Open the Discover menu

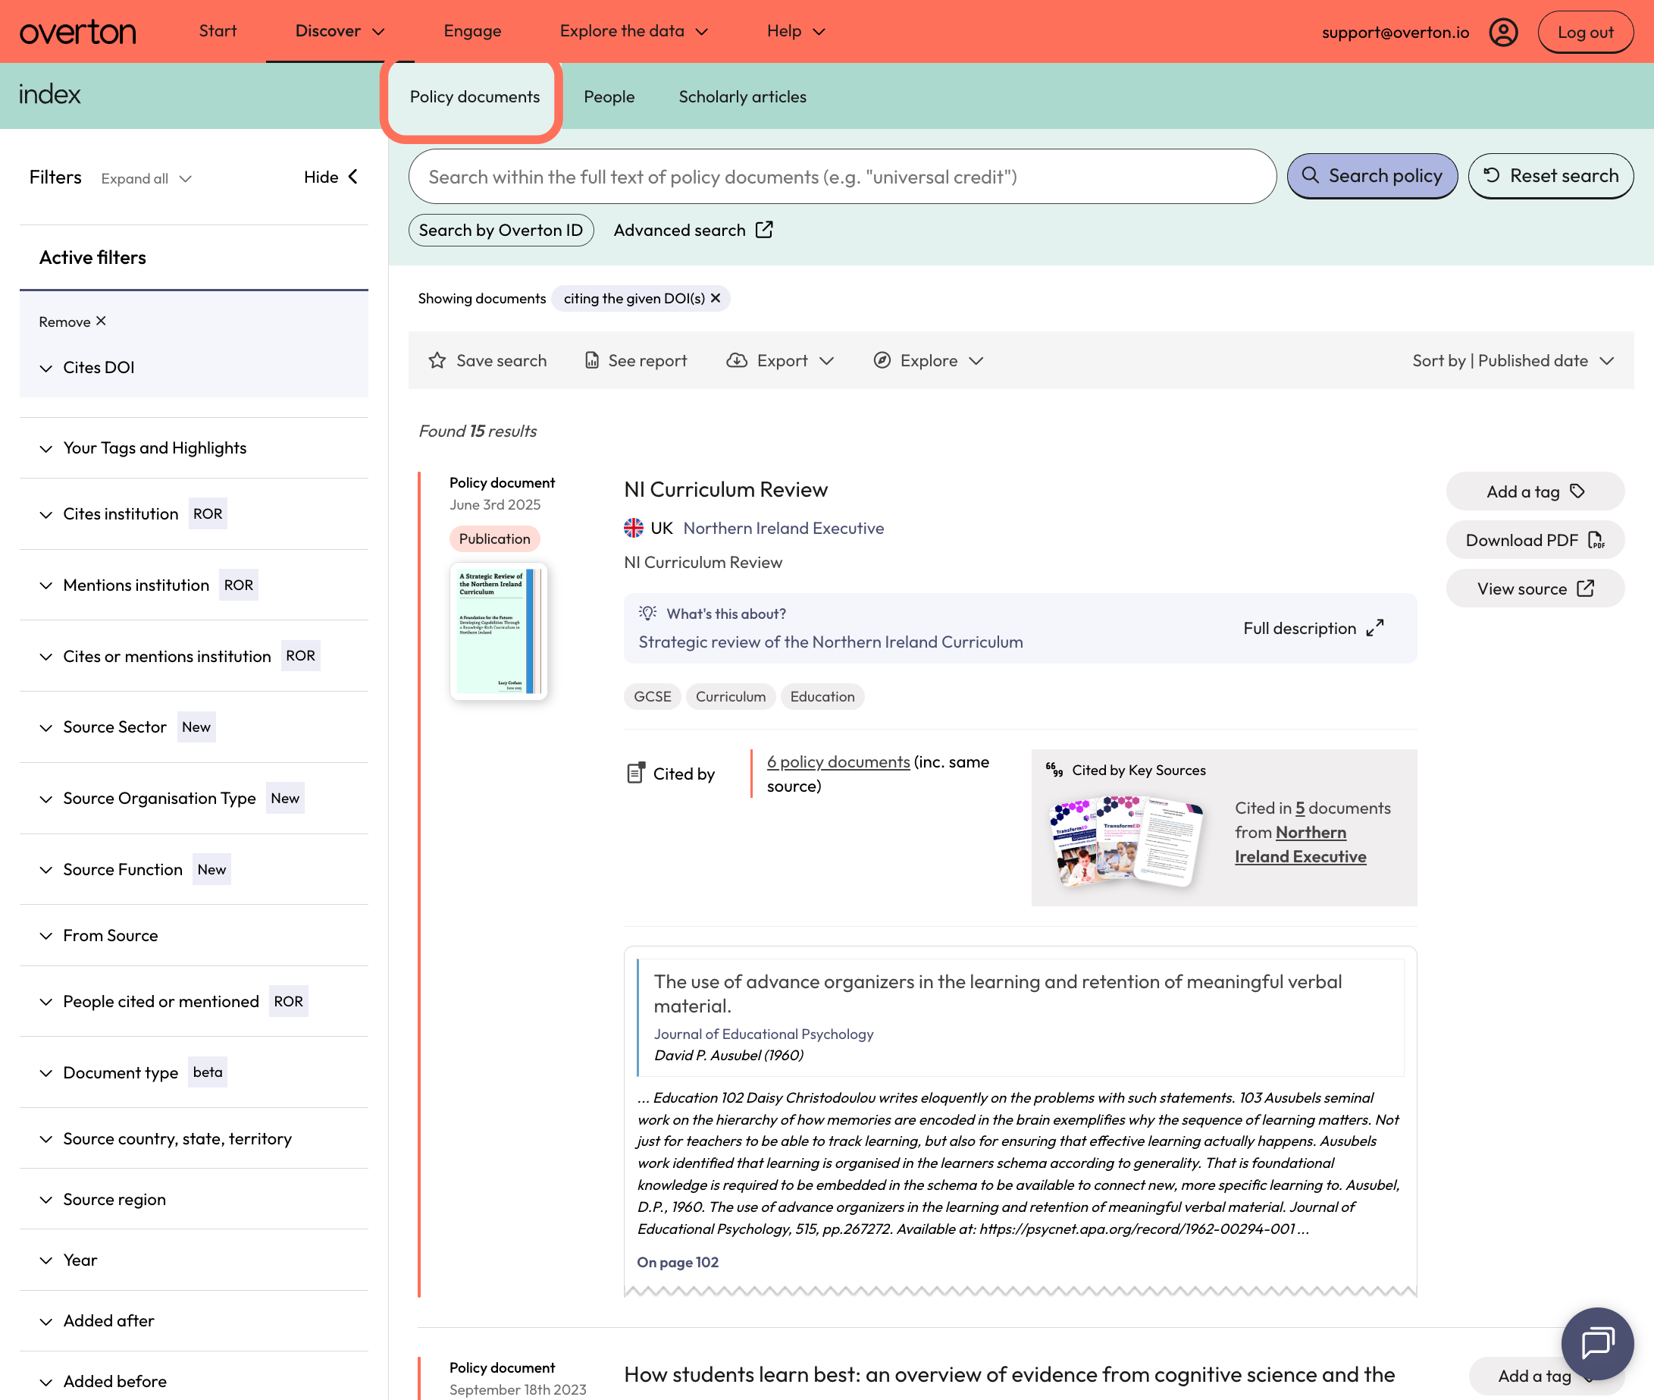[x=340, y=31]
